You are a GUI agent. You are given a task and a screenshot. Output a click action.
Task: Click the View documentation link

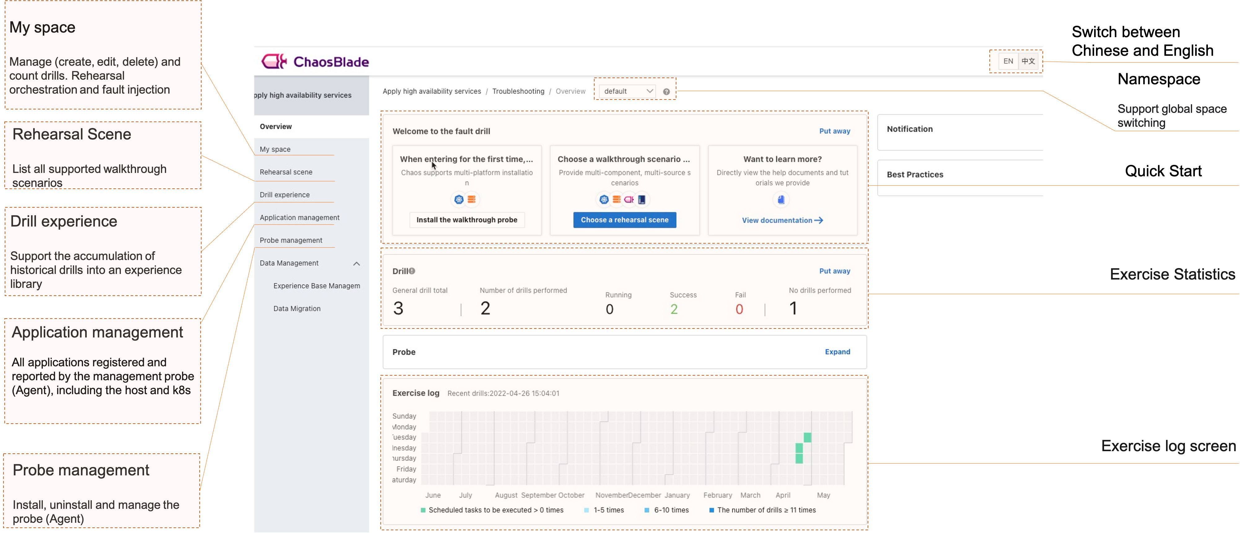[x=782, y=220]
